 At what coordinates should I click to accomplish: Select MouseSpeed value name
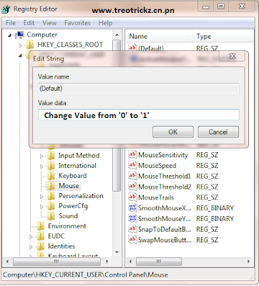[x=157, y=165]
